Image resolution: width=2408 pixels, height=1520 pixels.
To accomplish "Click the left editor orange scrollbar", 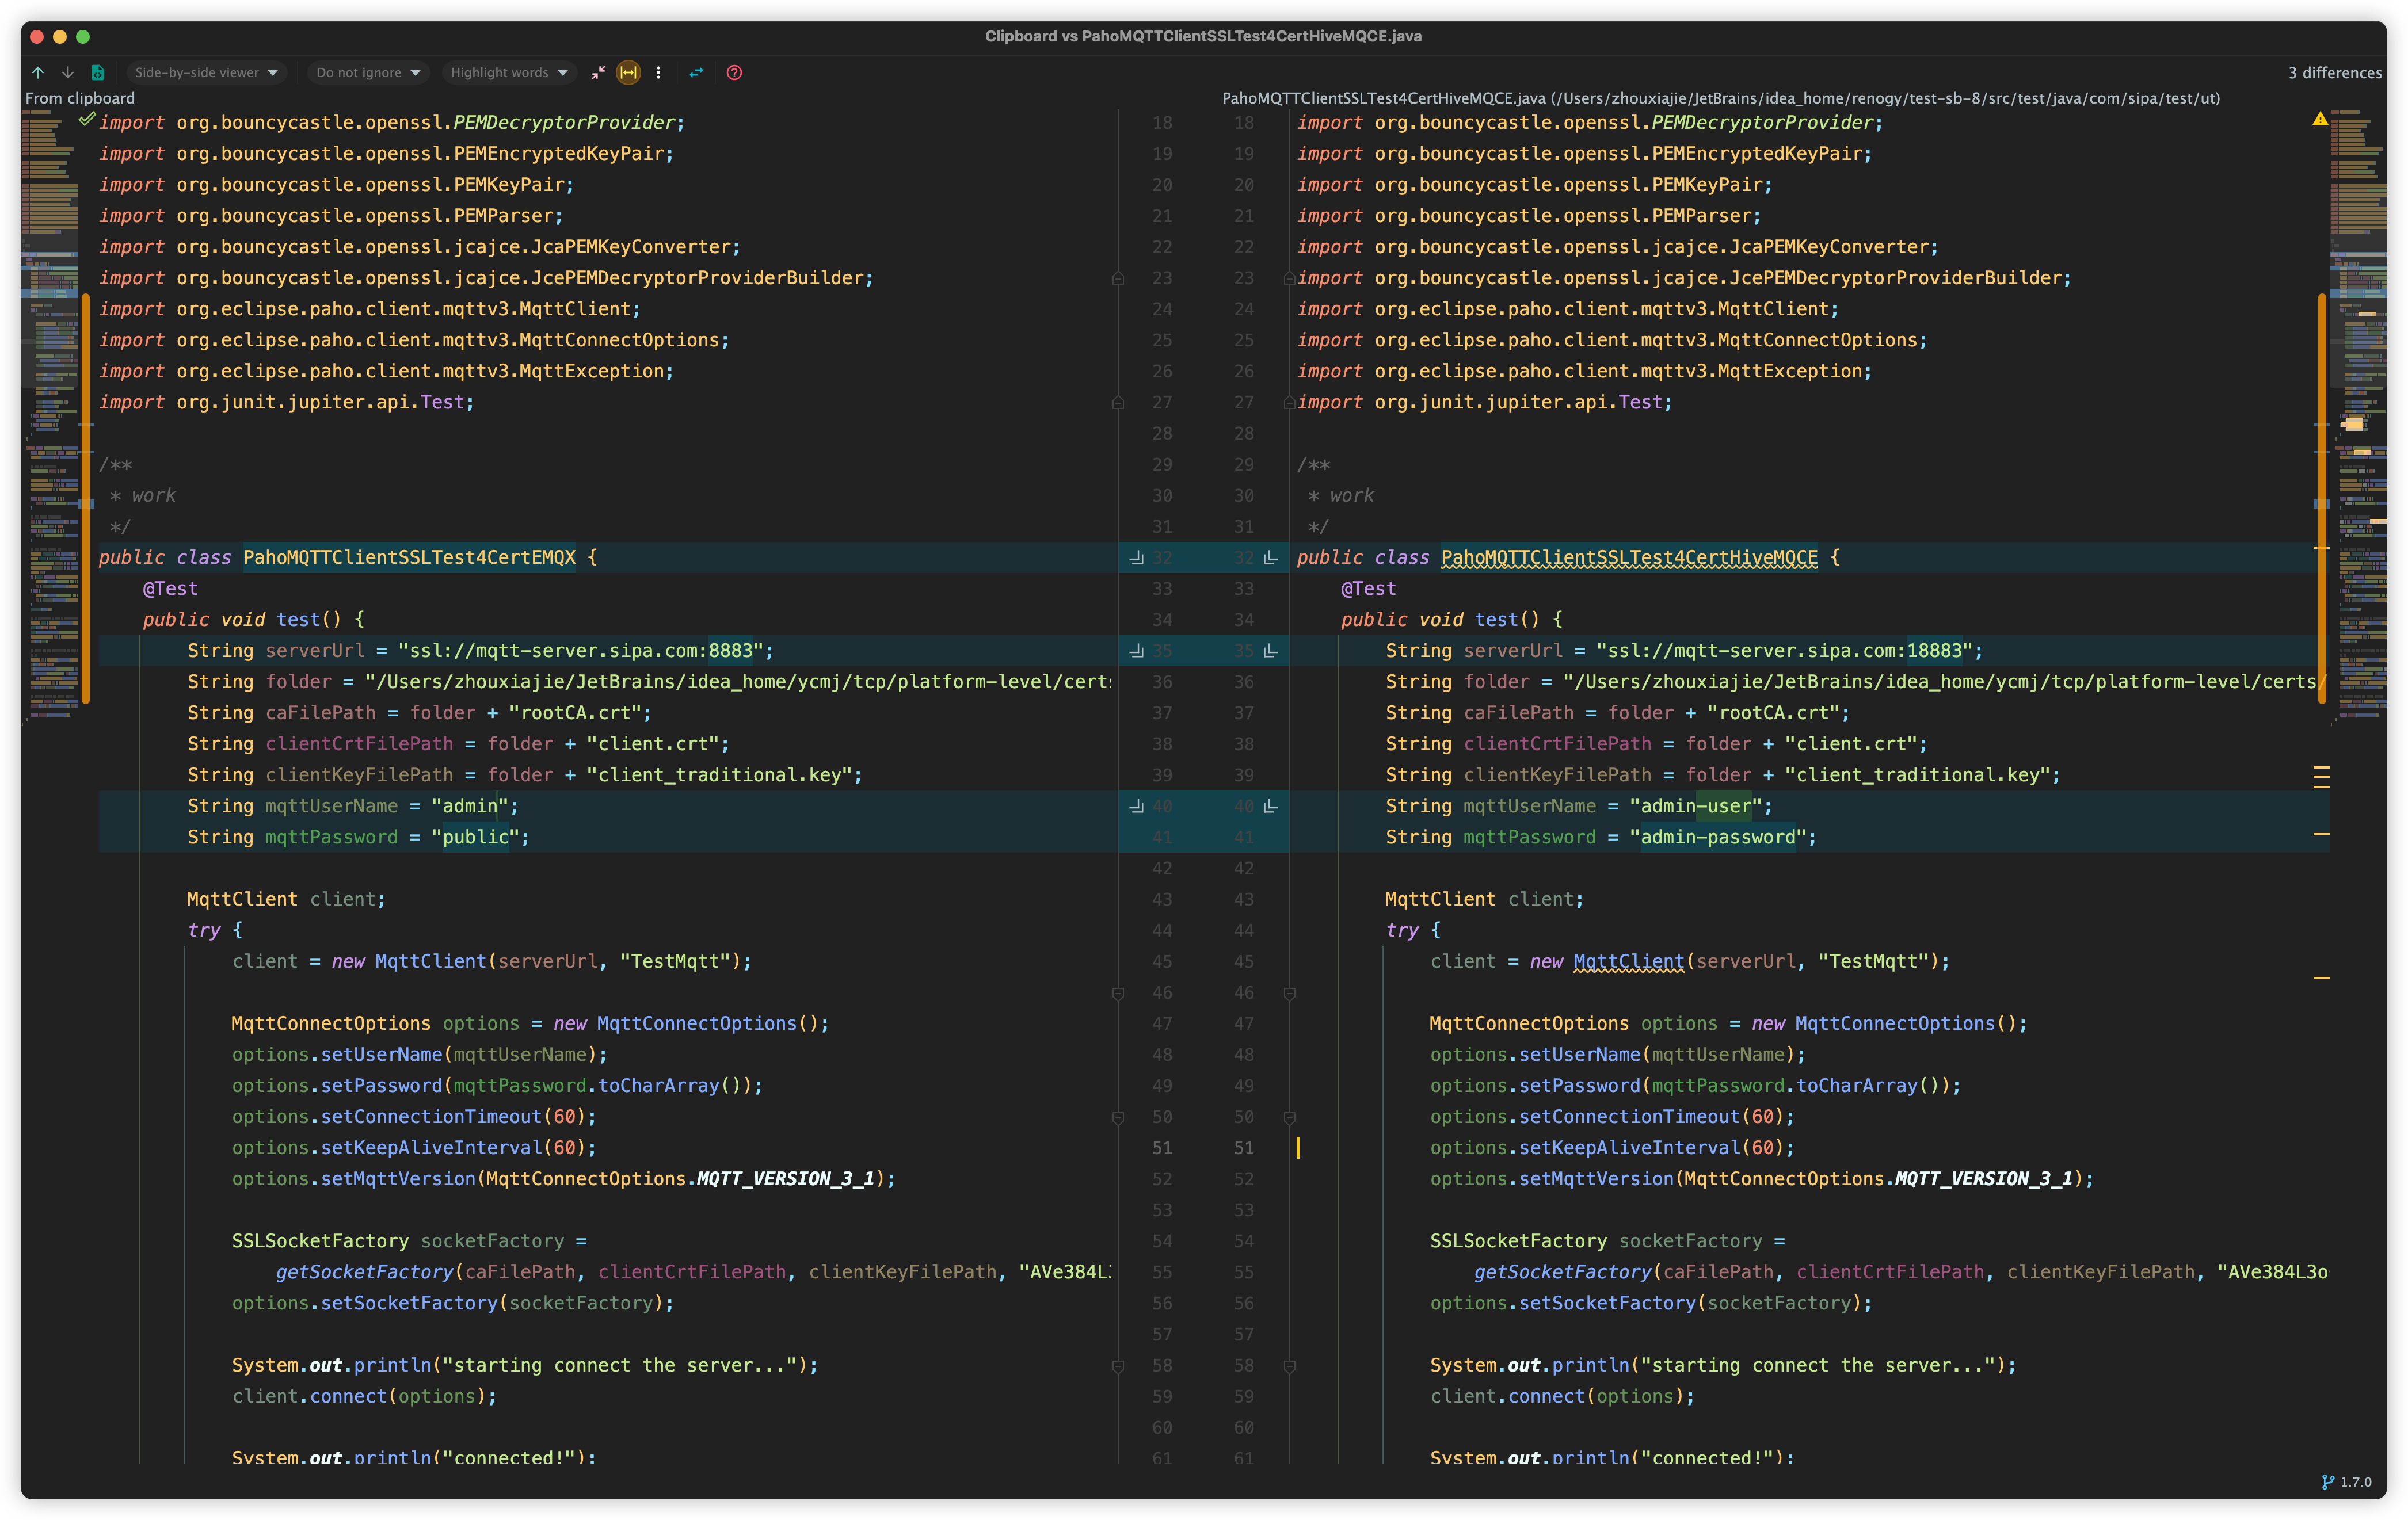I will [86, 500].
